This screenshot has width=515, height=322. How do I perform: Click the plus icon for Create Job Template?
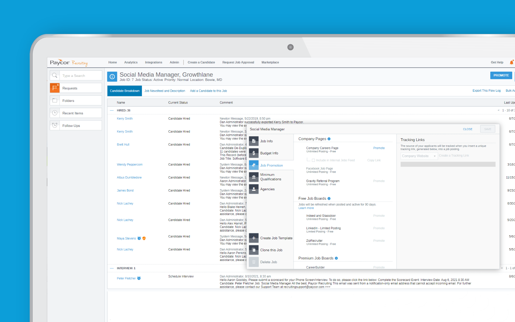point(254,238)
